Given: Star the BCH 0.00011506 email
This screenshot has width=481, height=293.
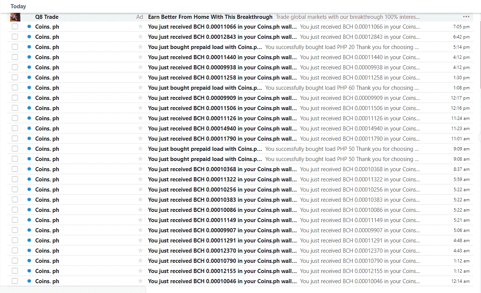Looking at the screenshot, I should (x=140, y=108).
